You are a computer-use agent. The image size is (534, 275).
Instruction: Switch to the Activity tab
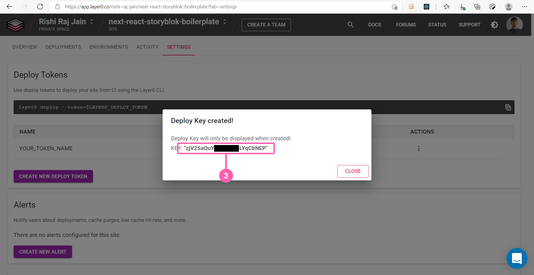(x=147, y=47)
